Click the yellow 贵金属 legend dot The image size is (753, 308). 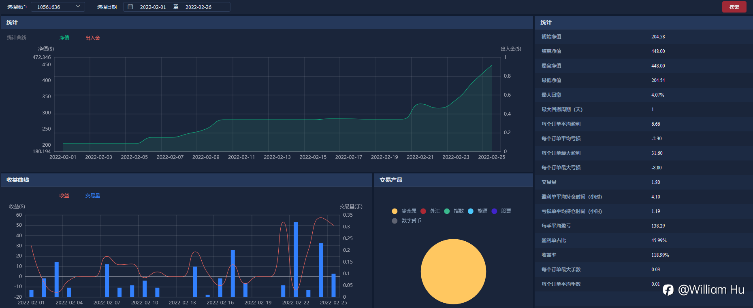[x=395, y=211]
